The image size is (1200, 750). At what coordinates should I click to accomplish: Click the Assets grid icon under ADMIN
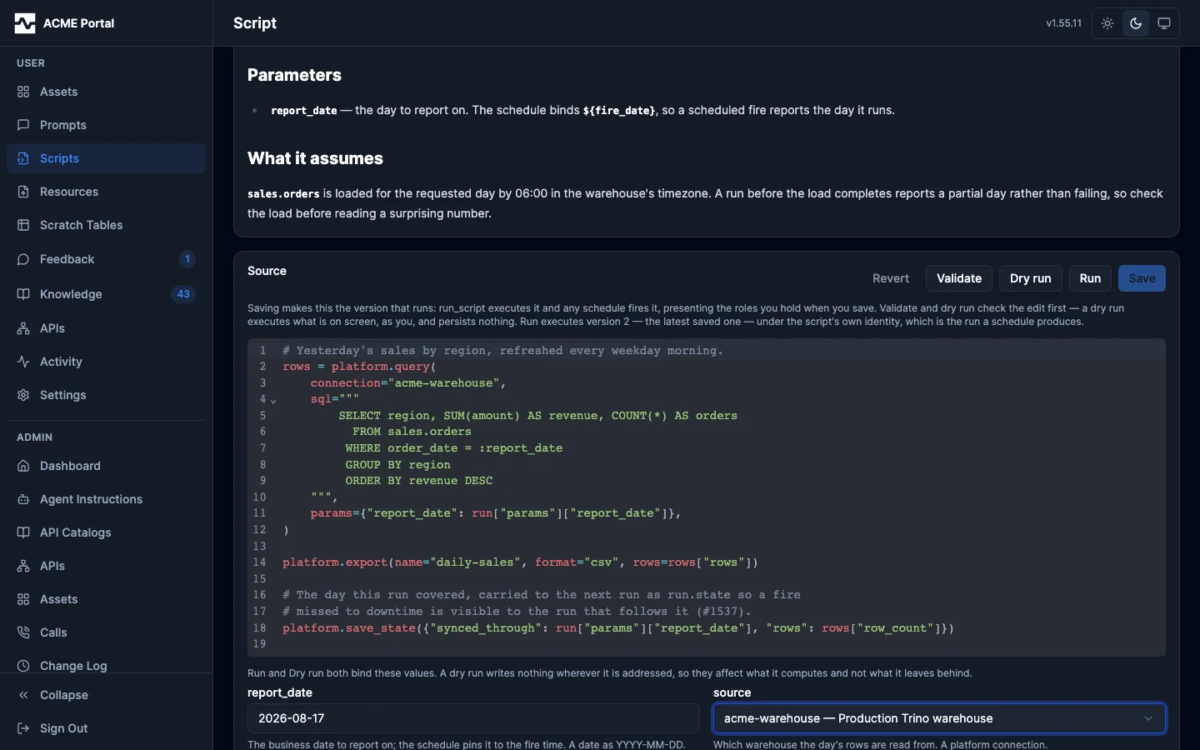pyautogui.click(x=23, y=599)
